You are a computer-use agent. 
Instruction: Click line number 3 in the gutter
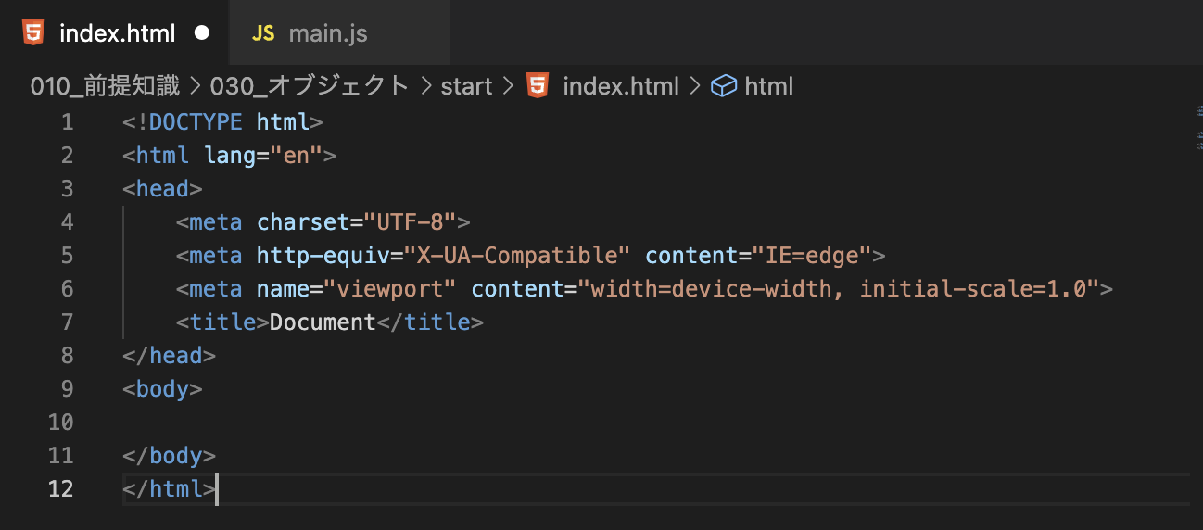(67, 189)
